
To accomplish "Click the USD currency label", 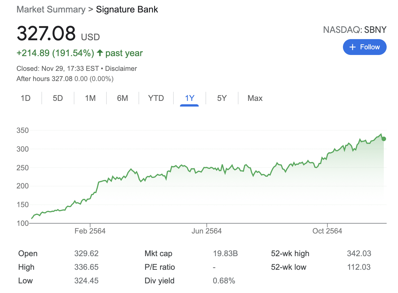I will tap(90, 37).
